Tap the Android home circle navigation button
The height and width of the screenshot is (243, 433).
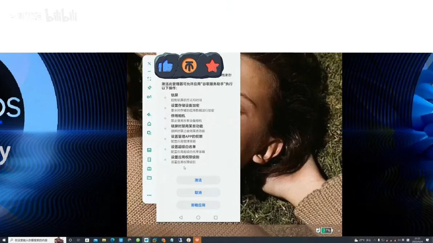point(198,217)
